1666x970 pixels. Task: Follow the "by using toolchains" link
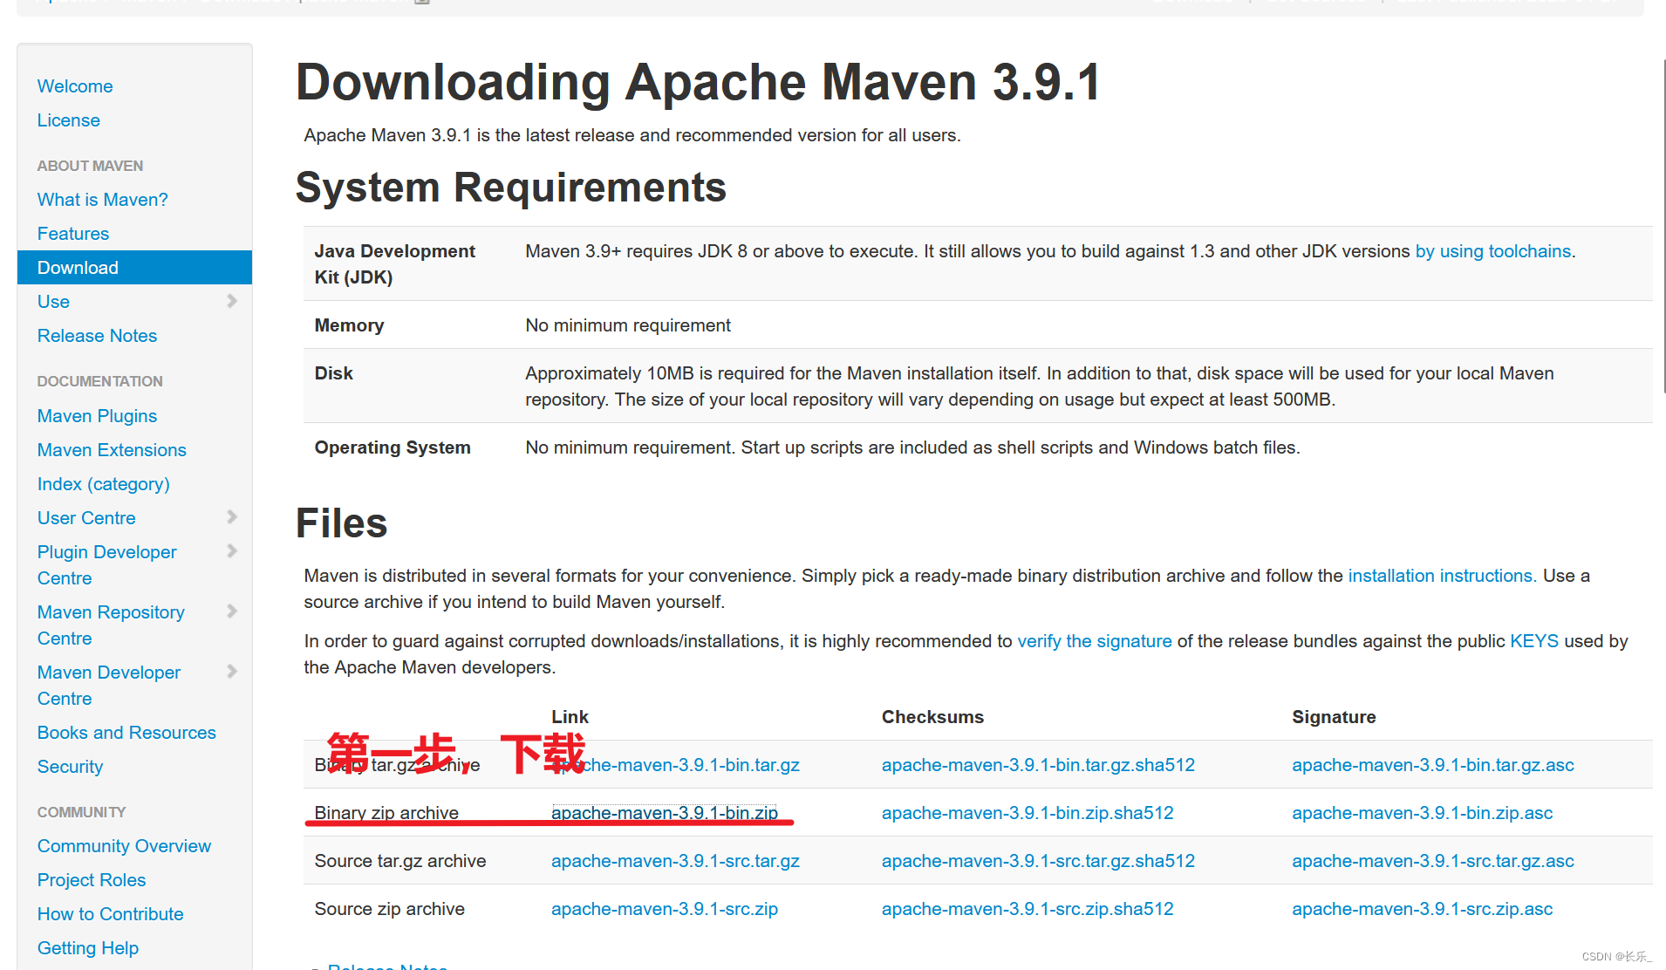coord(1493,251)
